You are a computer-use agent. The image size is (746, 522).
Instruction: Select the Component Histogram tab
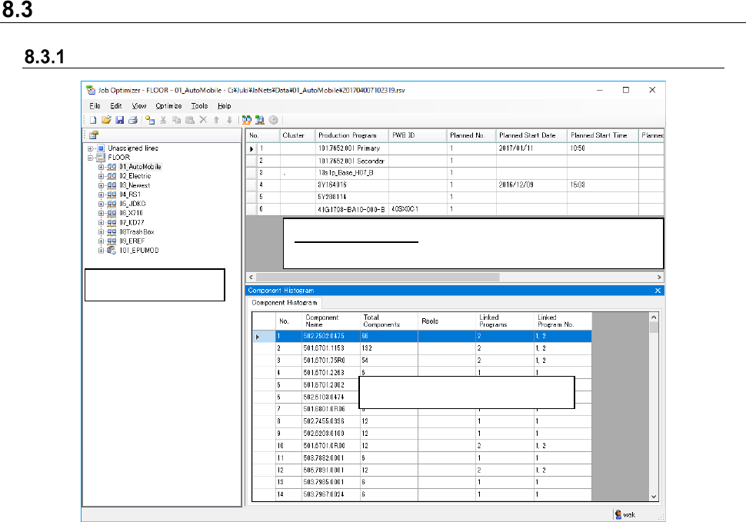tap(285, 303)
